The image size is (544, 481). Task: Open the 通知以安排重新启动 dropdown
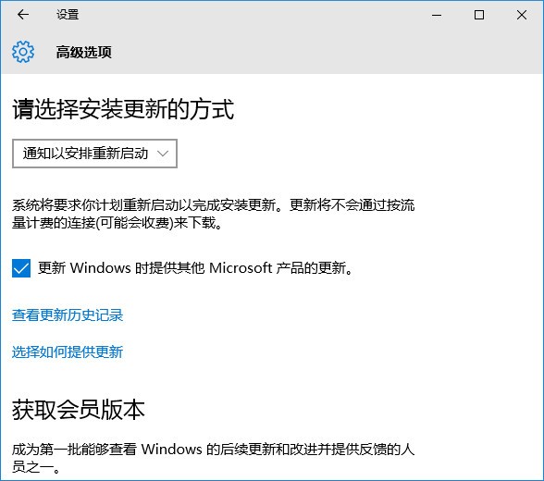[94, 154]
